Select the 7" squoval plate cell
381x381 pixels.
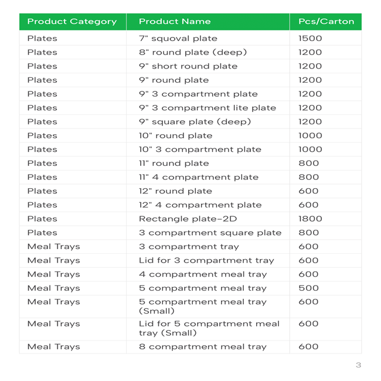178,39
